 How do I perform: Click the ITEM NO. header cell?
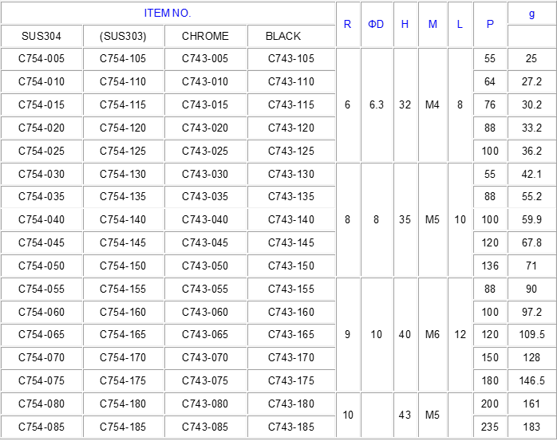pos(168,13)
